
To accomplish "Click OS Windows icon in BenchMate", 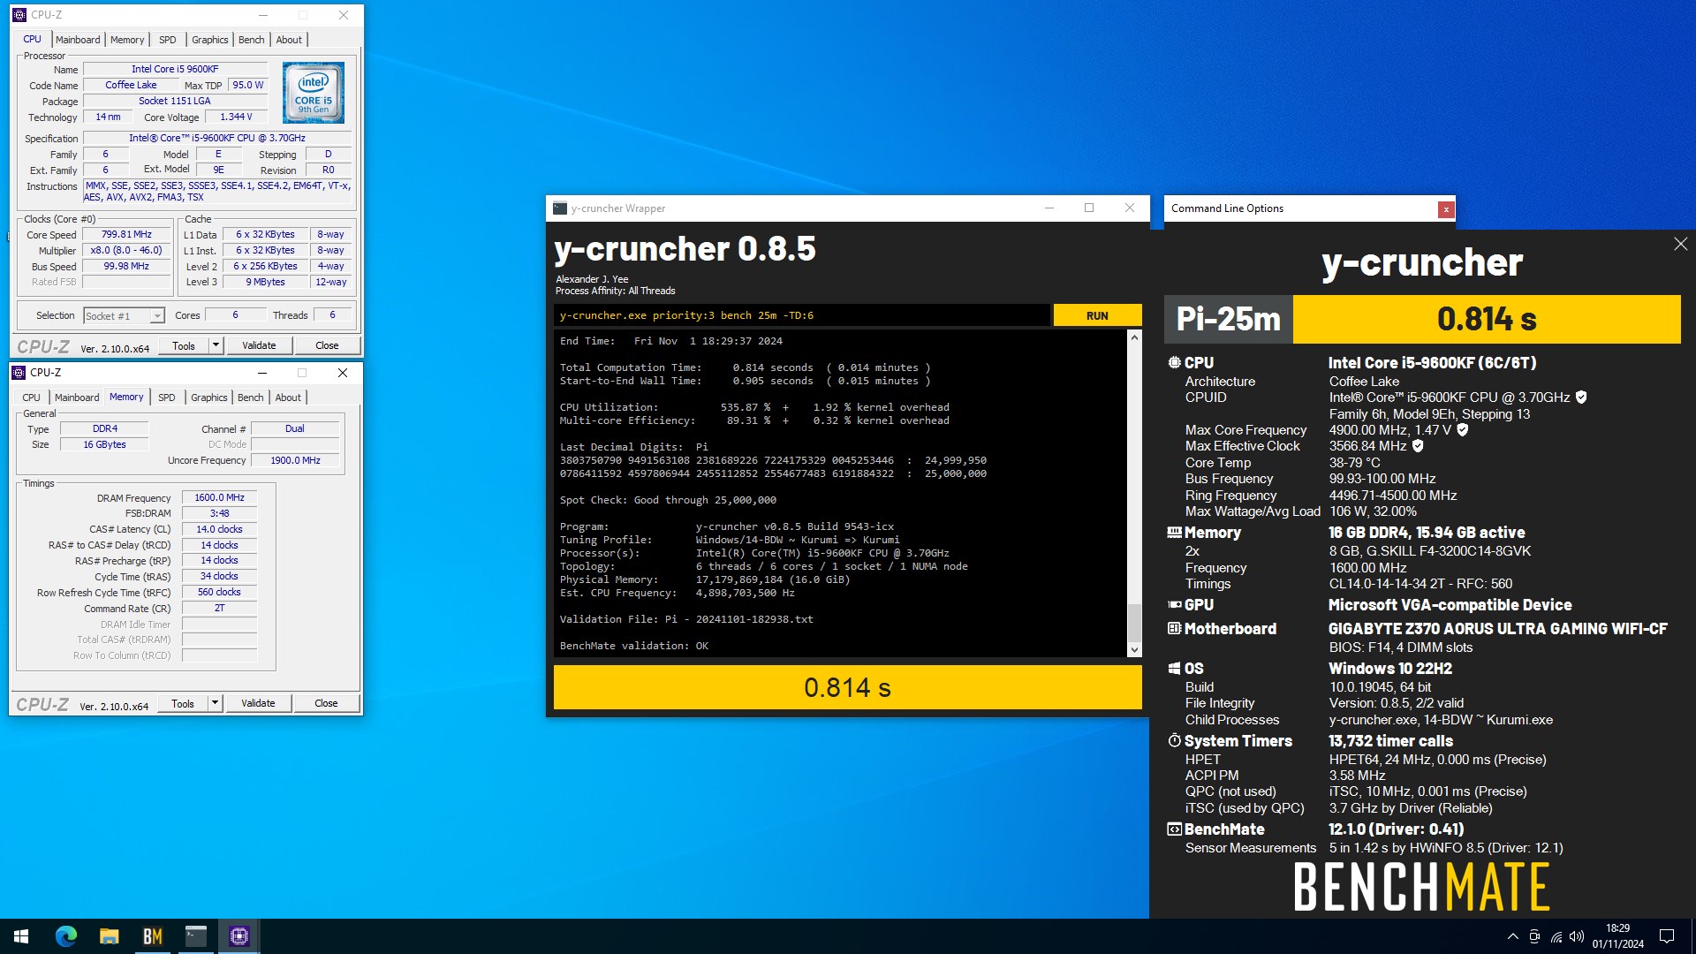I will (1174, 669).
